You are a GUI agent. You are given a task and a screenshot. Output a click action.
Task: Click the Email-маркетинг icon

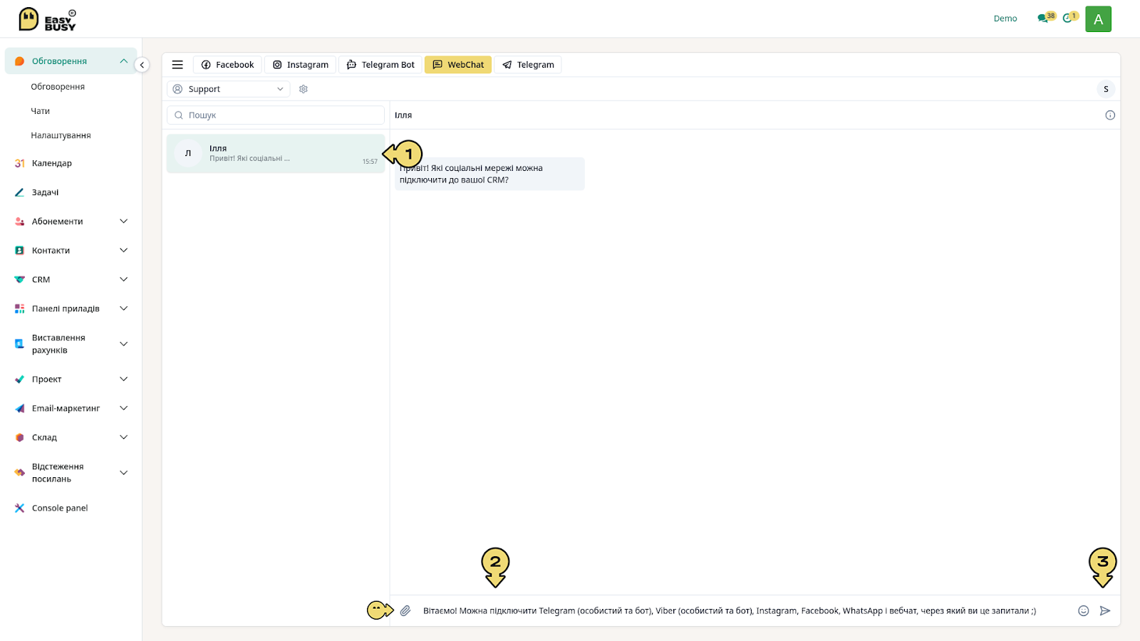[19, 408]
